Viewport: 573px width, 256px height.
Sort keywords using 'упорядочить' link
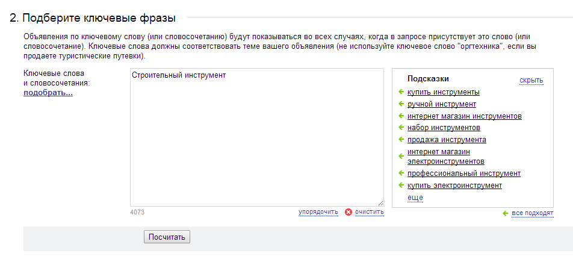coord(318,212)
